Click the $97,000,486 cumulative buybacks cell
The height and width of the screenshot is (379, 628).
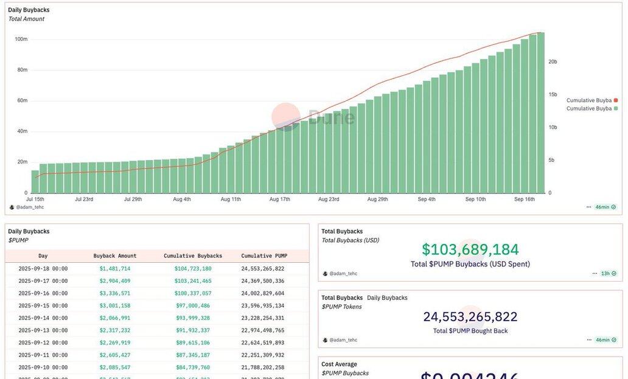[193, 306]
